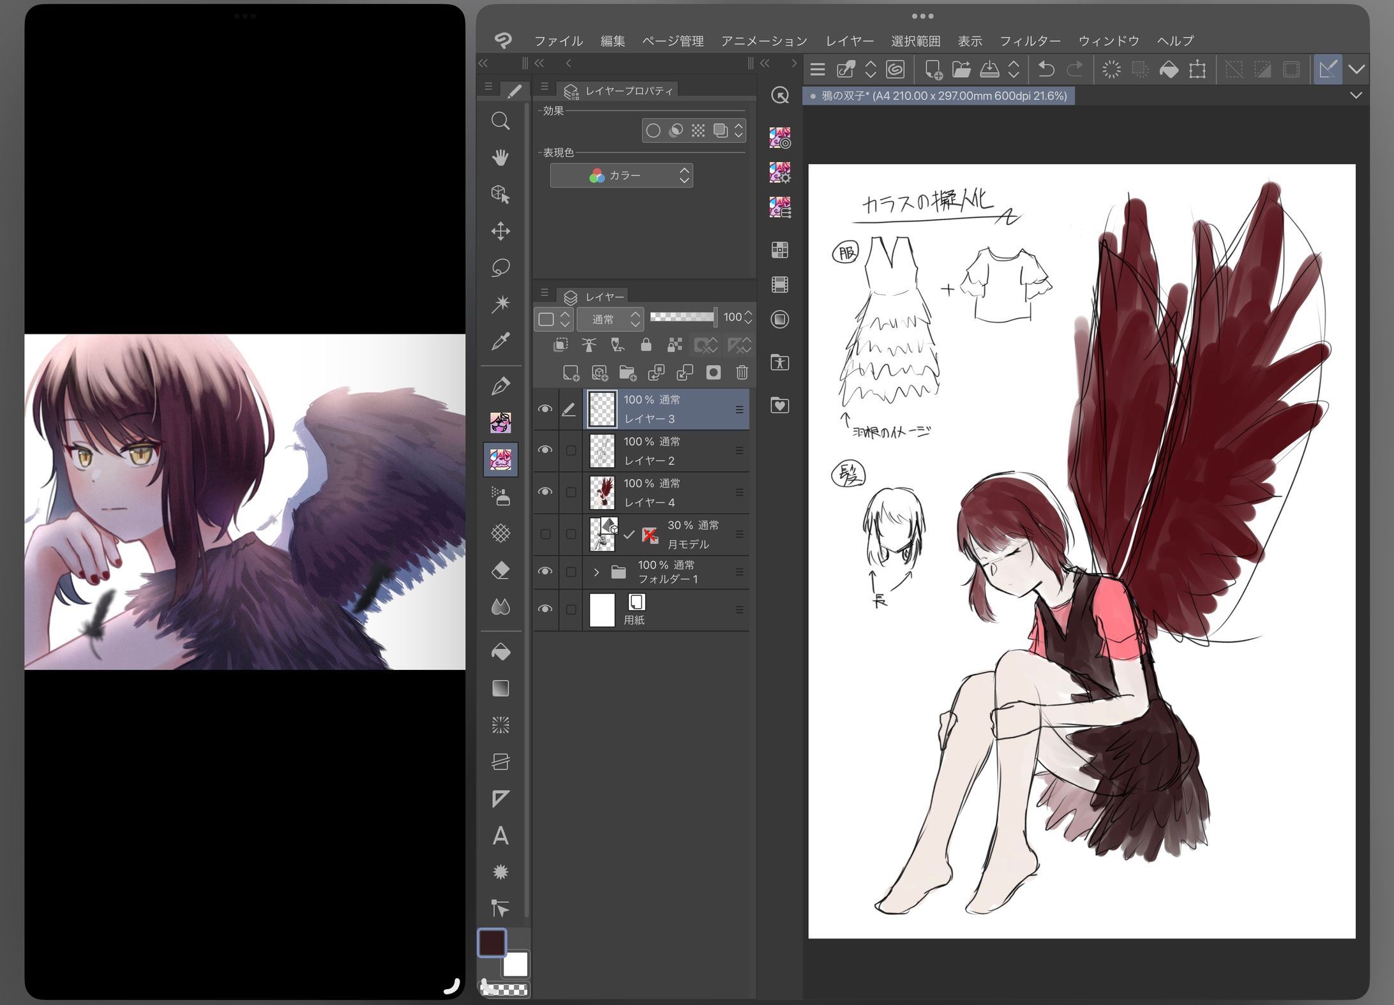Select the Pen tool
The image size is (1394, 1005).
click(500, 386)
